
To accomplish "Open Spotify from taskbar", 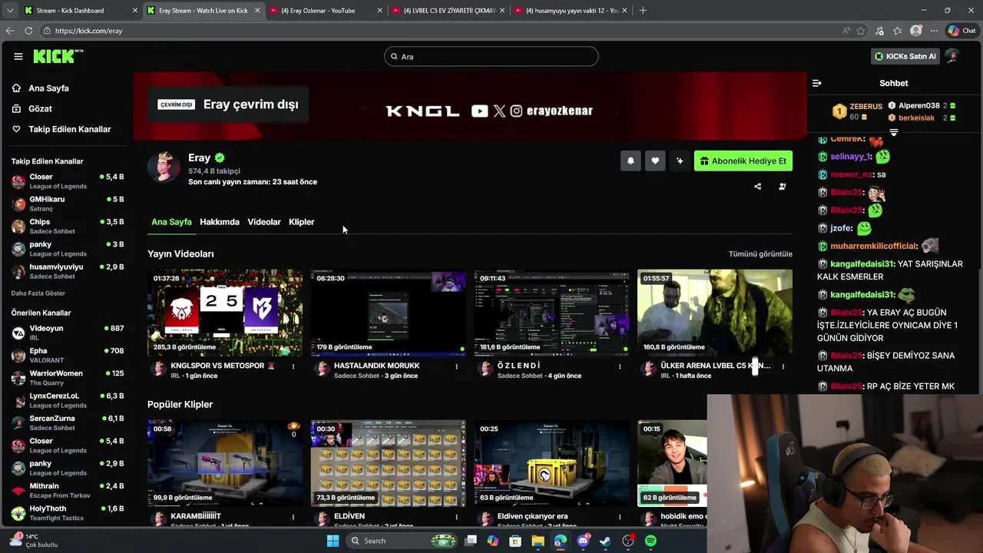I will (650, 541).
